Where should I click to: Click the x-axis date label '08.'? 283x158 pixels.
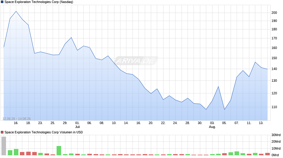(102, 123)
